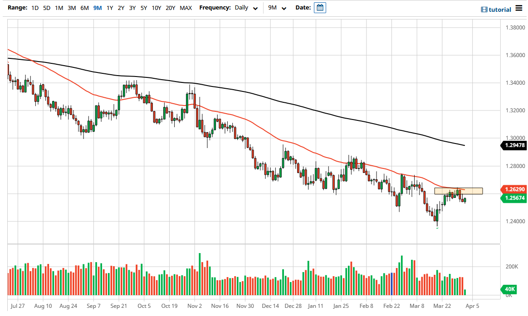The height and width of the screenshot is (316, 528).
Task: Select the currently active 9M range
Action: point(97,8)
